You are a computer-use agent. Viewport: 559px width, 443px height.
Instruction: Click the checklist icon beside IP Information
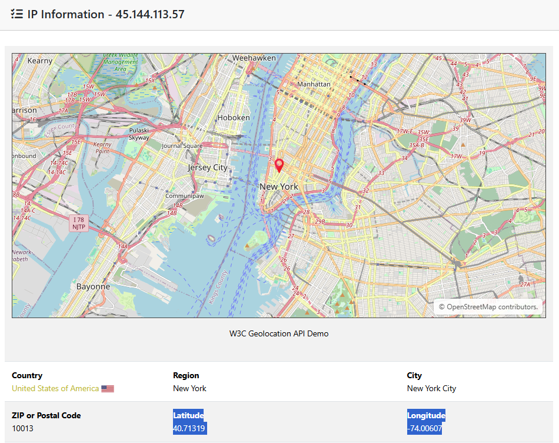pos(16,14)
